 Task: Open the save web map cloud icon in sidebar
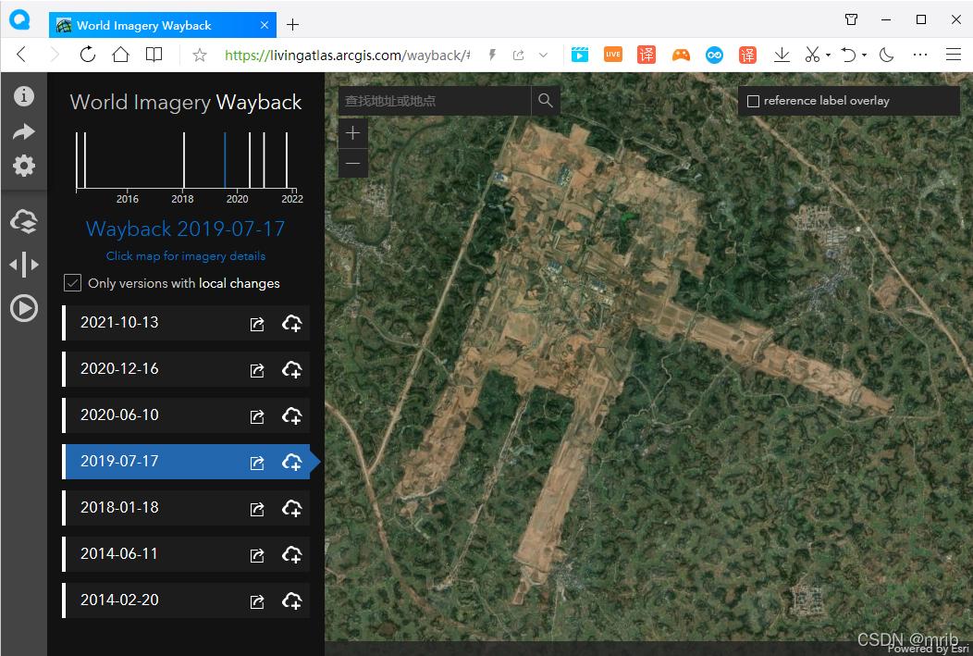click(23, 221)
